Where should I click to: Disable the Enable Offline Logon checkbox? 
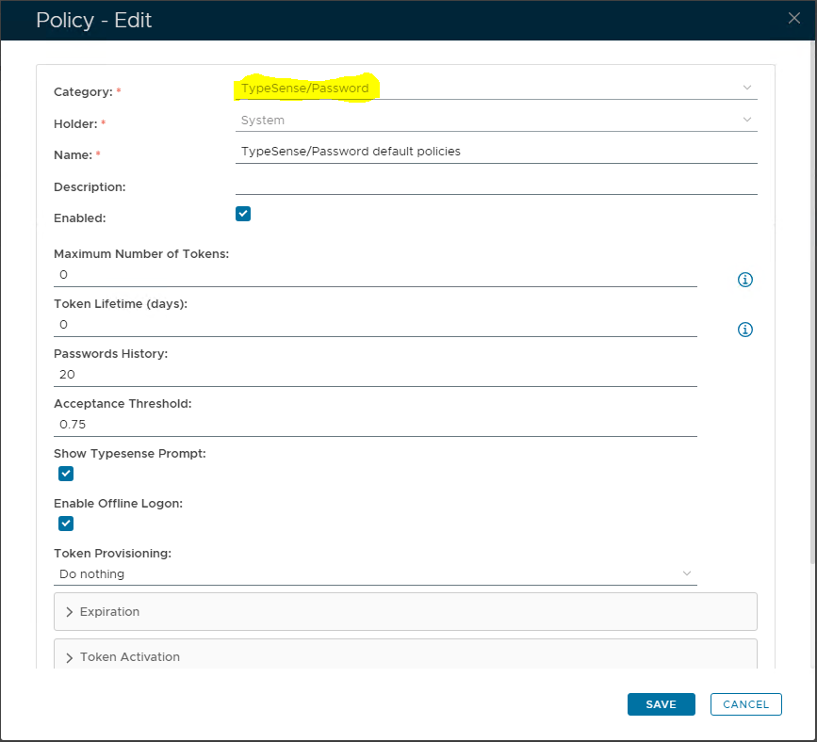(x=66, y=524)
